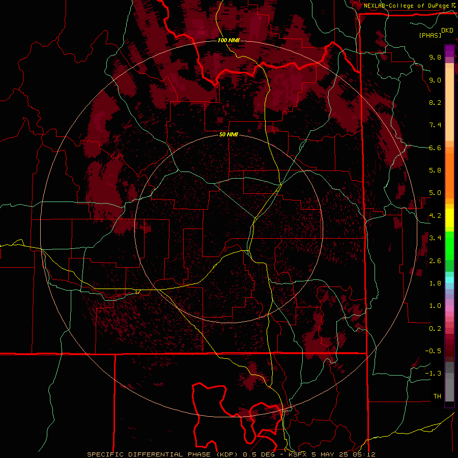Click the -0.5 scale value
Screen dimensions: 458x458
[433, 351]
